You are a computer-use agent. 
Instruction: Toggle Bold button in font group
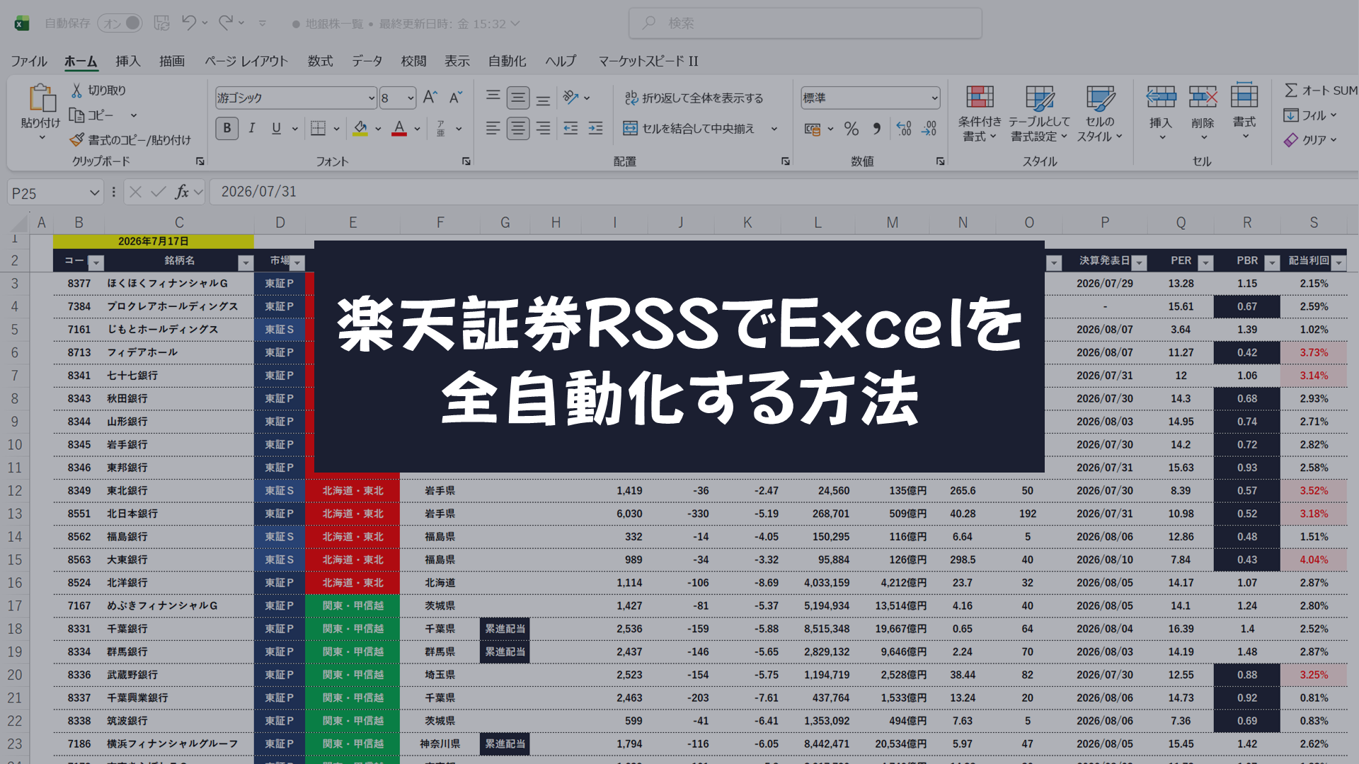(x=227, y=129)
